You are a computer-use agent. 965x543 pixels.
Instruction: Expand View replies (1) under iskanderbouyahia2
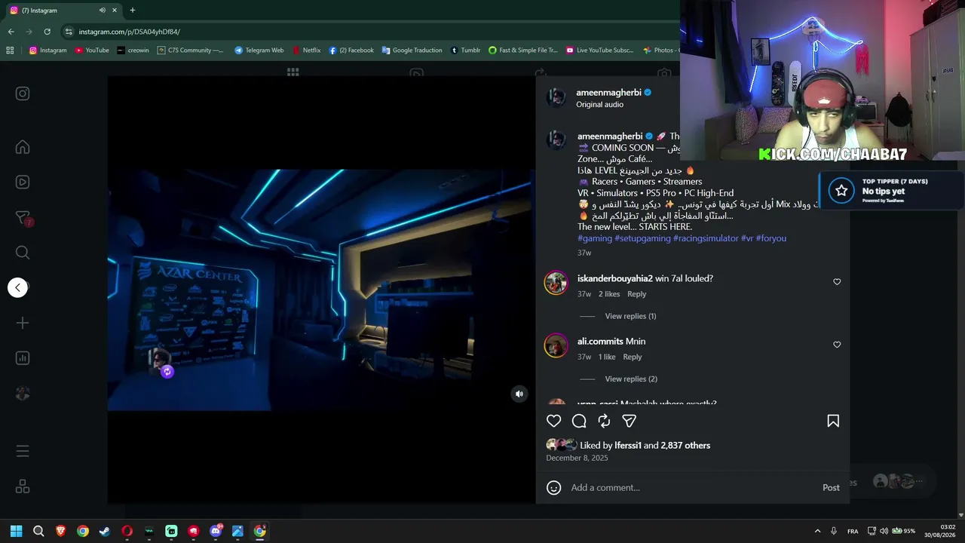click(630, 316)
